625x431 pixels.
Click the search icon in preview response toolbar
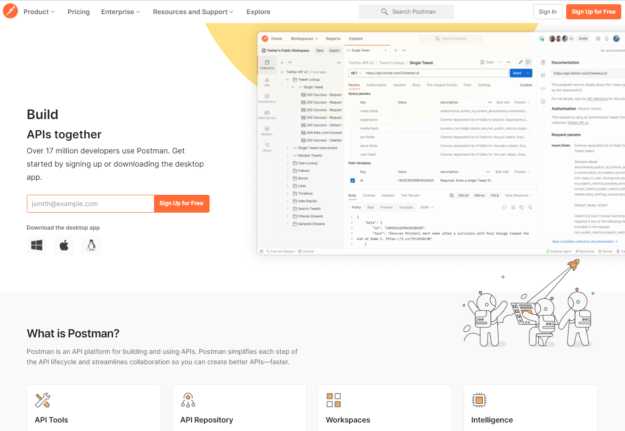click(x=530, y=207)
